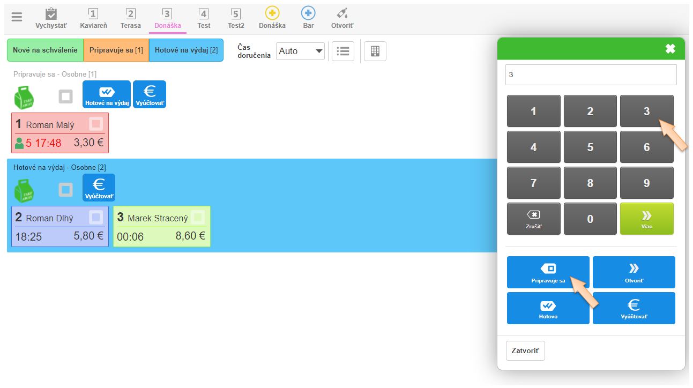
Task: Expand the Čas doručenia Auto dropdown
Action: pos(301,51)
